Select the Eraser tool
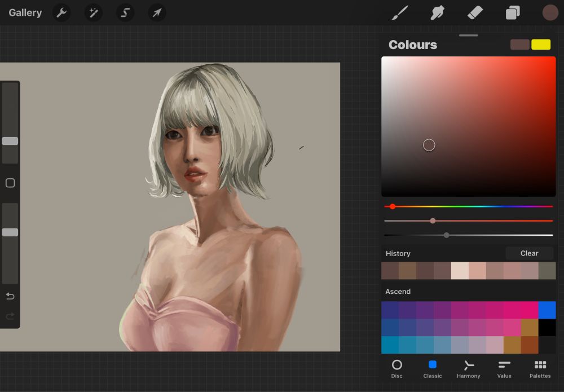This screenshot has height=392, width=564. (475, 12)
